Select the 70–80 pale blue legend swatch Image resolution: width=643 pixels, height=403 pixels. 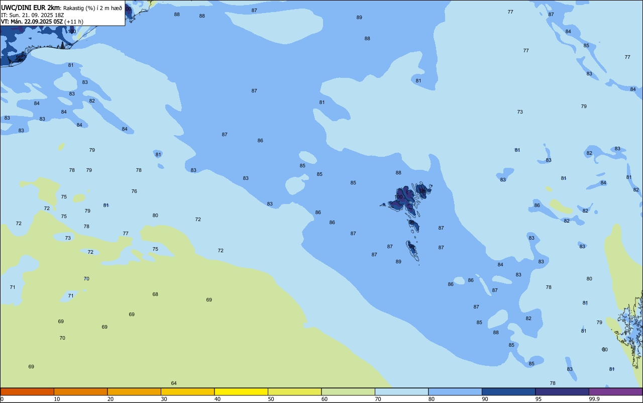tap(401, 391)
